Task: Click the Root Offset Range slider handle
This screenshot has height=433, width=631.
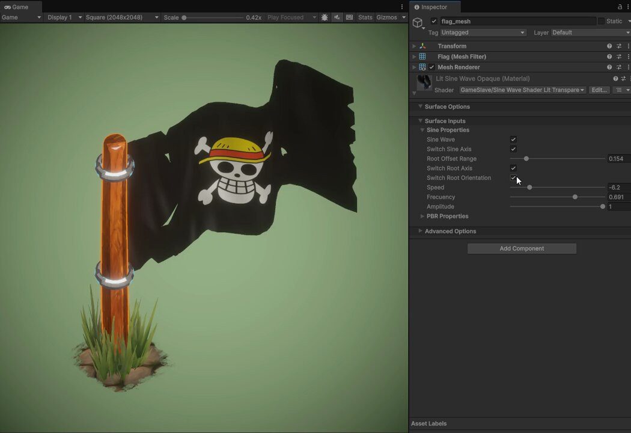Action: [x=526, y=159]
